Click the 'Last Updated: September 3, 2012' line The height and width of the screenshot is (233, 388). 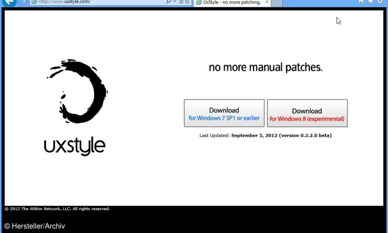(265, 136)
